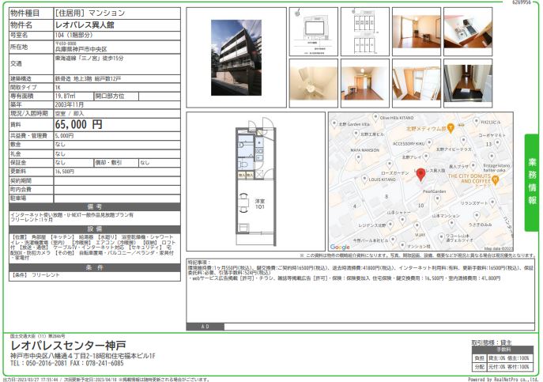Select the ACCESSORY KIKU map pin
Screen dimensions: 543x382
click(x=429, y=143)
